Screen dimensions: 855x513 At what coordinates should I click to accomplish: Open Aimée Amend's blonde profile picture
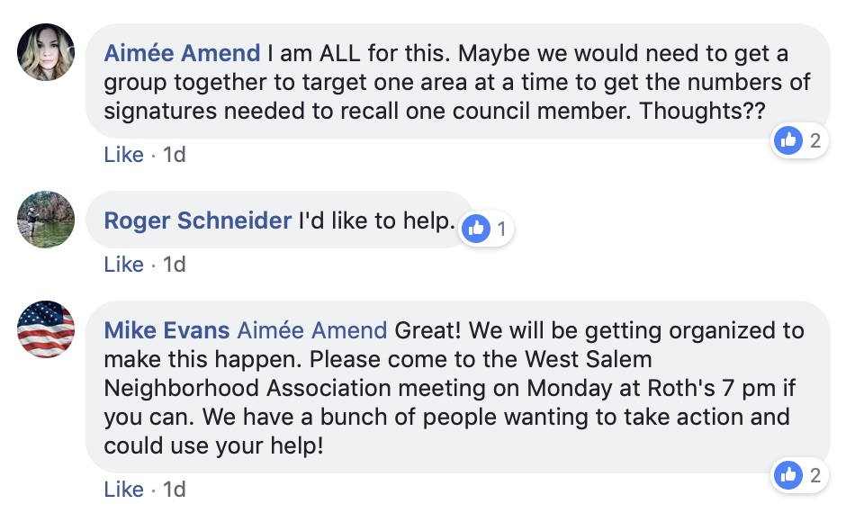[46, 51]
